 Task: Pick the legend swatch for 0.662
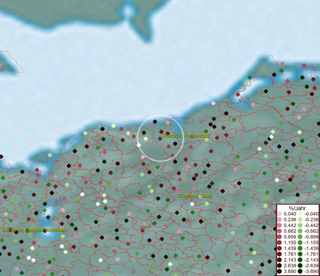279,231
